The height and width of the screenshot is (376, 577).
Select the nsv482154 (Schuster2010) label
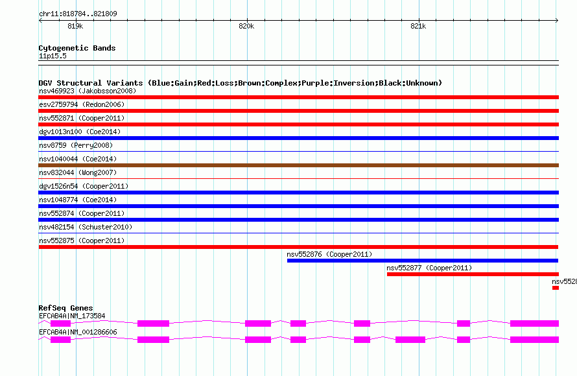pyautogui.click(x=86, y=227)
